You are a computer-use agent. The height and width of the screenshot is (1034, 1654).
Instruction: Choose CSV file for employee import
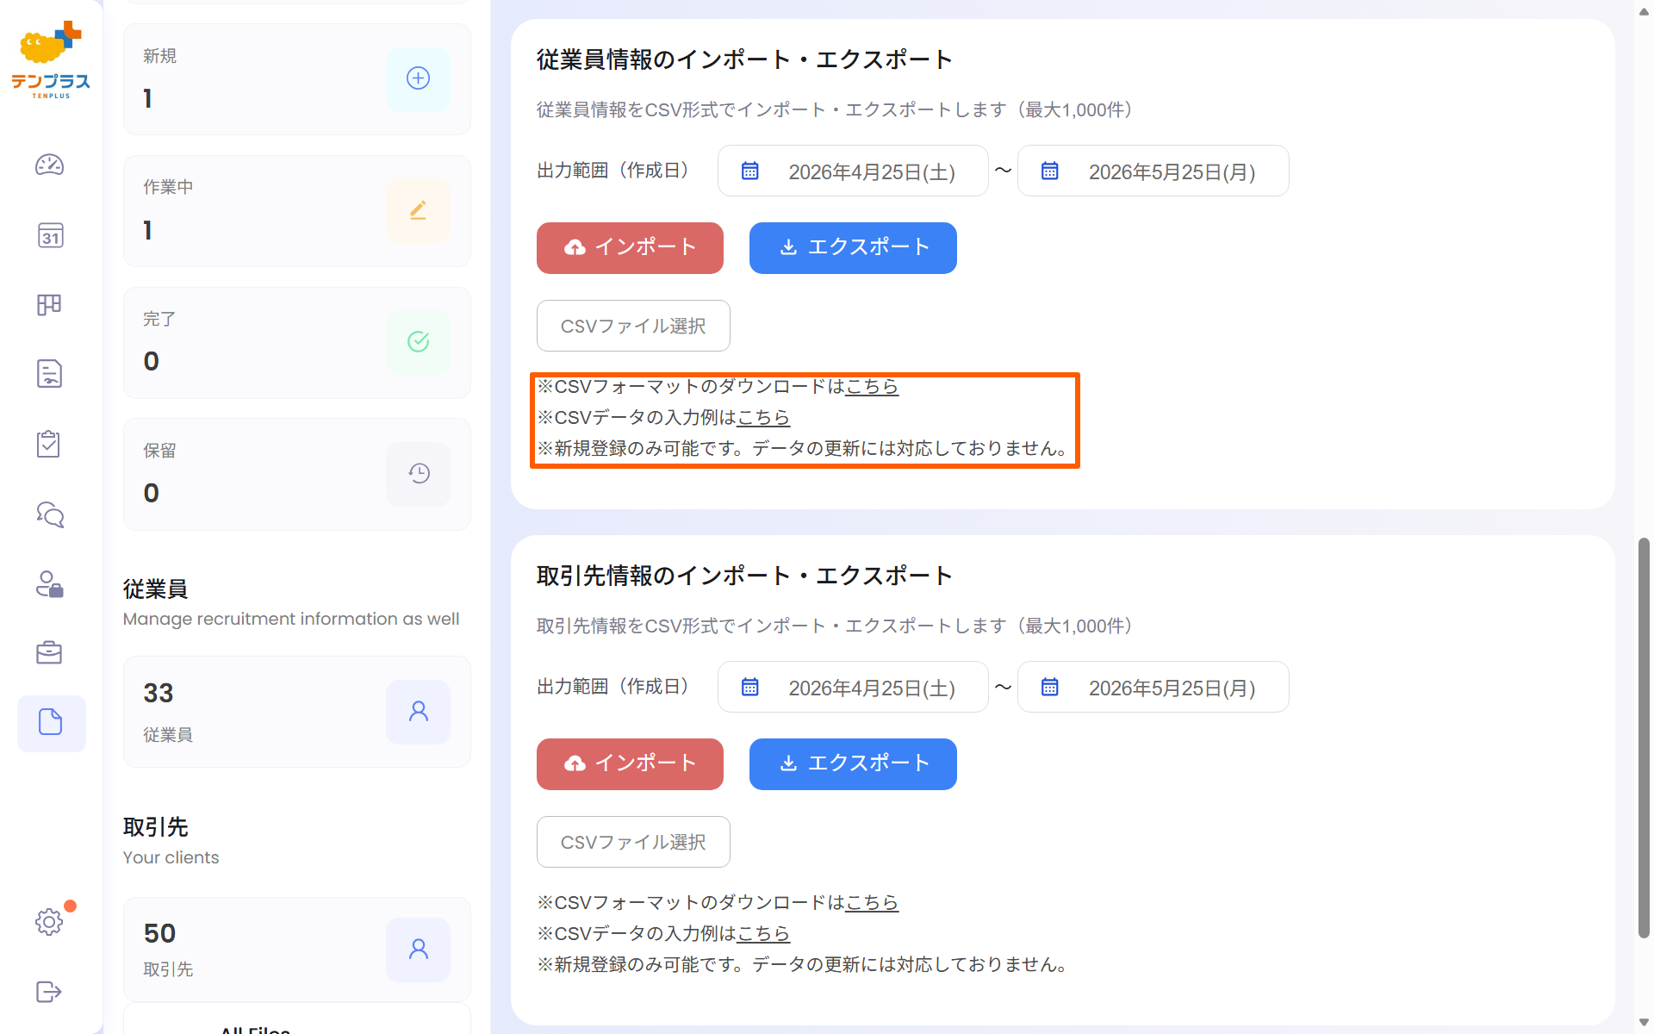[x=633, y=326]
